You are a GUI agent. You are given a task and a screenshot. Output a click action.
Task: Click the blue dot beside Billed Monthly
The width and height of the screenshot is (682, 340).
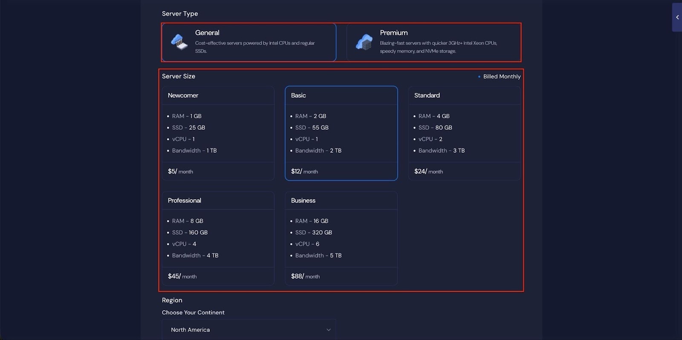coord(479,77)
